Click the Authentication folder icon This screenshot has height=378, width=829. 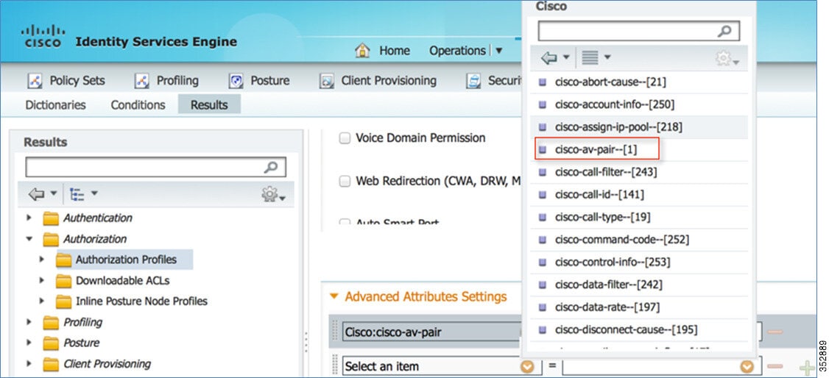coord(51,218)
